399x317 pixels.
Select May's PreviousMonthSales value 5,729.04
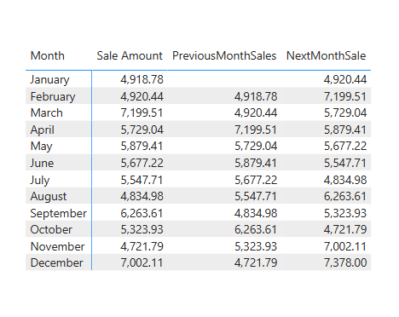pos(256,147)
